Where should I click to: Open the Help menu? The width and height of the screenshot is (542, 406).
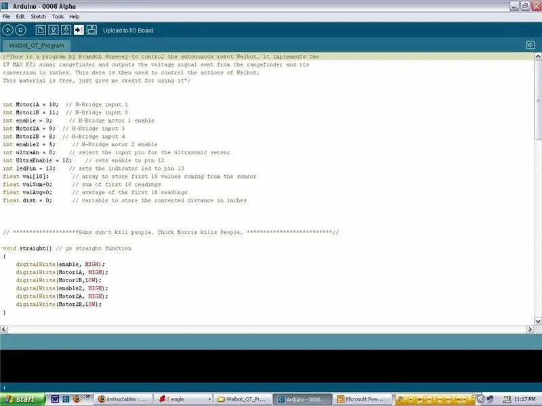click(74, 16)
